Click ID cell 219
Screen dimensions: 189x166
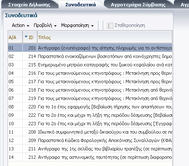(x=30, y=98)
